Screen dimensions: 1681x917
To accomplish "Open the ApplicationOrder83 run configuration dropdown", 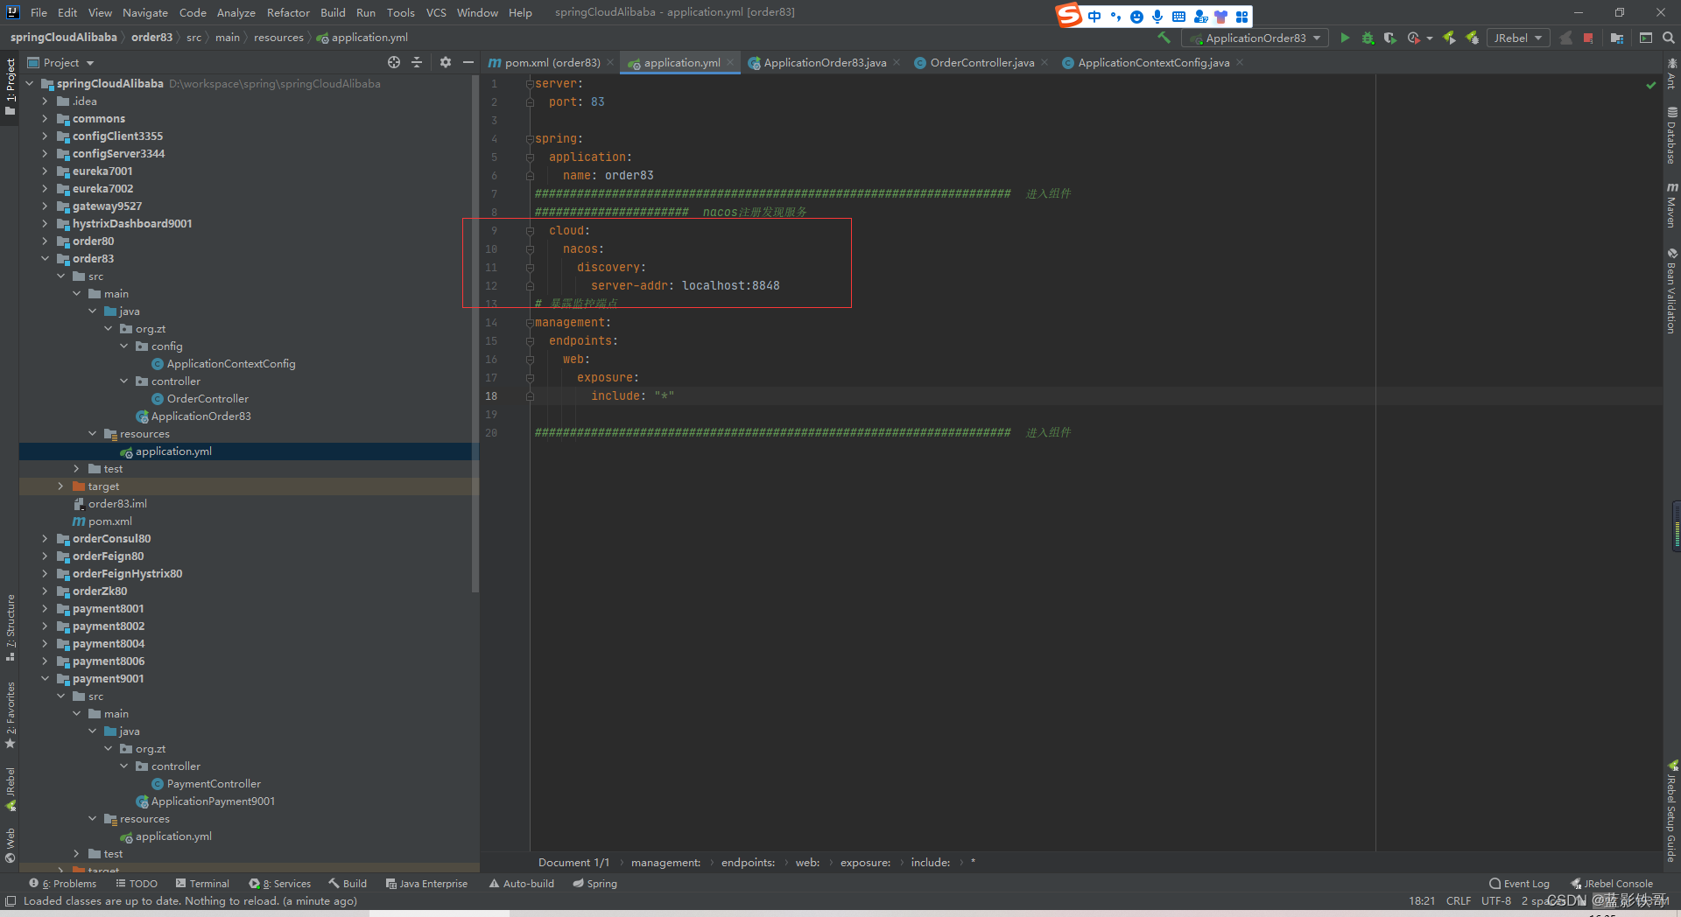I will [1255, 38].
